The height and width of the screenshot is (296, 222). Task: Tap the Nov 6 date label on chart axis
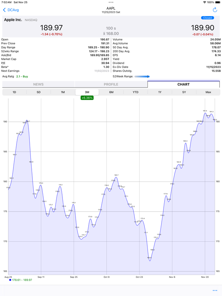(x=172, y=277)
